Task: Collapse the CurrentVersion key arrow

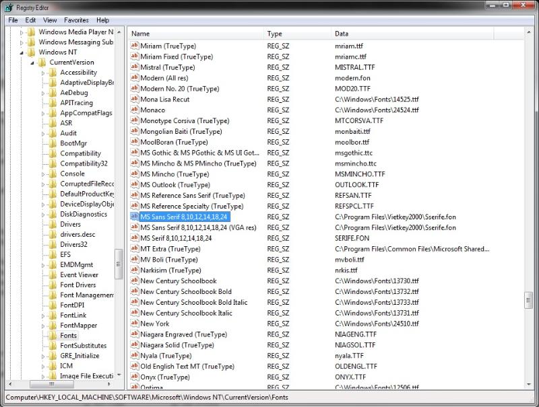Action: [x=32, y=63]
